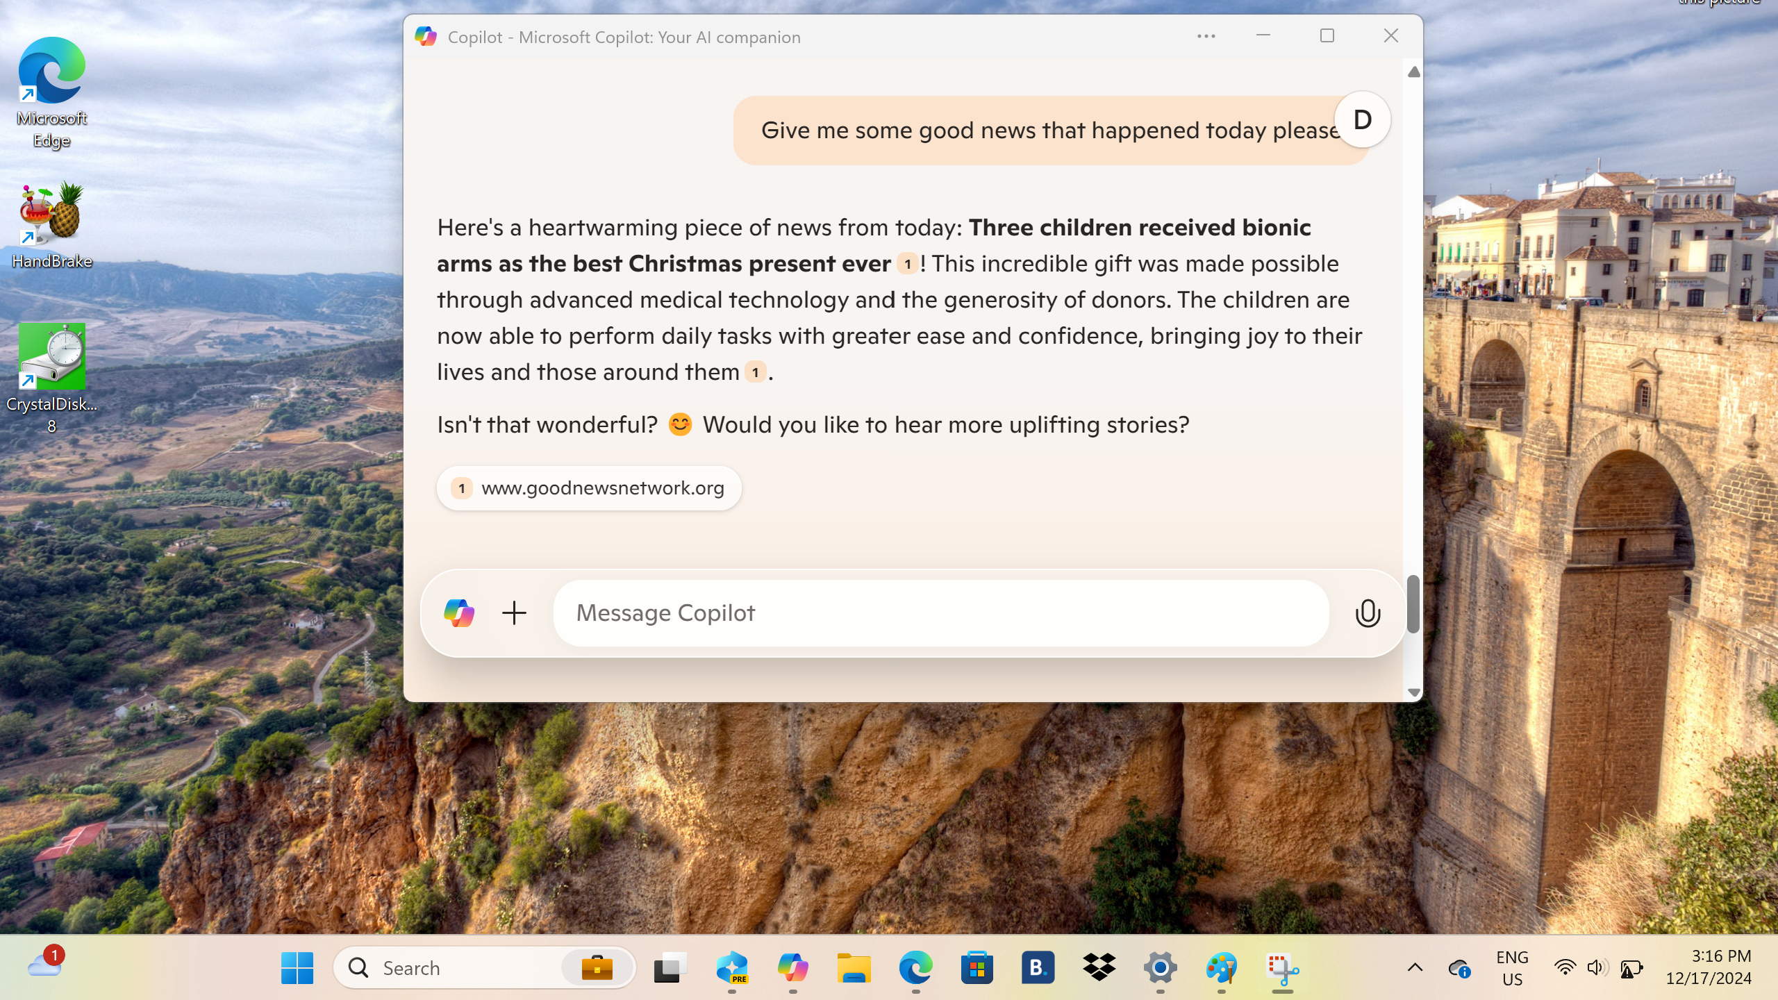1778x1000 pixels.
Task: Click the user avatar D
Action: (1362, 119)
